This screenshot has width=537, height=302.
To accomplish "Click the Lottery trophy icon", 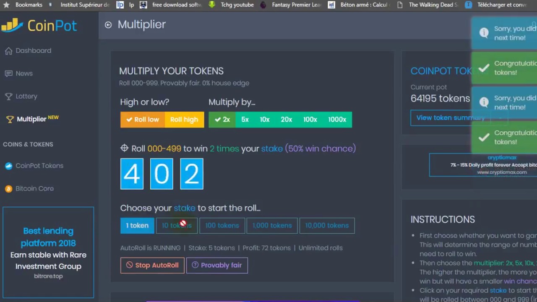I will click(x=8, y=96).
